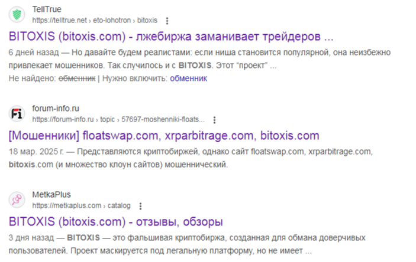Click the MetkaPlus pink pin favicon
This screenshot has height=262, width=416.
(17, 199)
